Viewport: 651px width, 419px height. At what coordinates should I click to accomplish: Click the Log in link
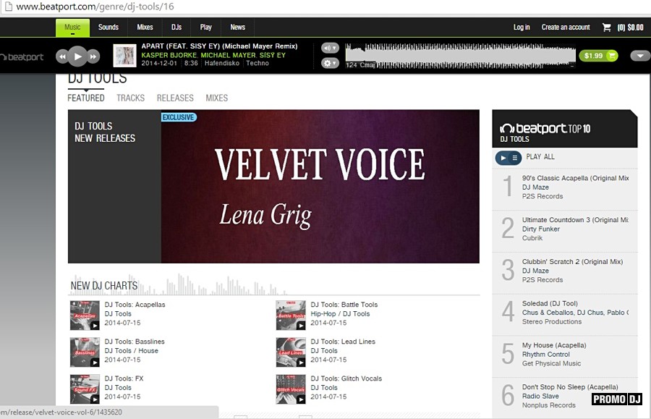pyautogui.click(x=522, y=27)
